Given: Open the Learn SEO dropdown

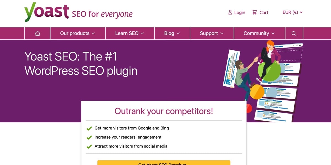Looking at the screenshot, I should pyautogui.click(x=130, y=34).
